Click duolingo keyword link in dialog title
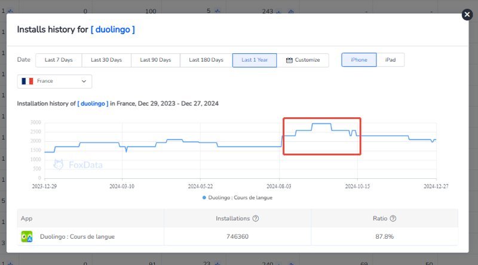 (x=113, y=30)
